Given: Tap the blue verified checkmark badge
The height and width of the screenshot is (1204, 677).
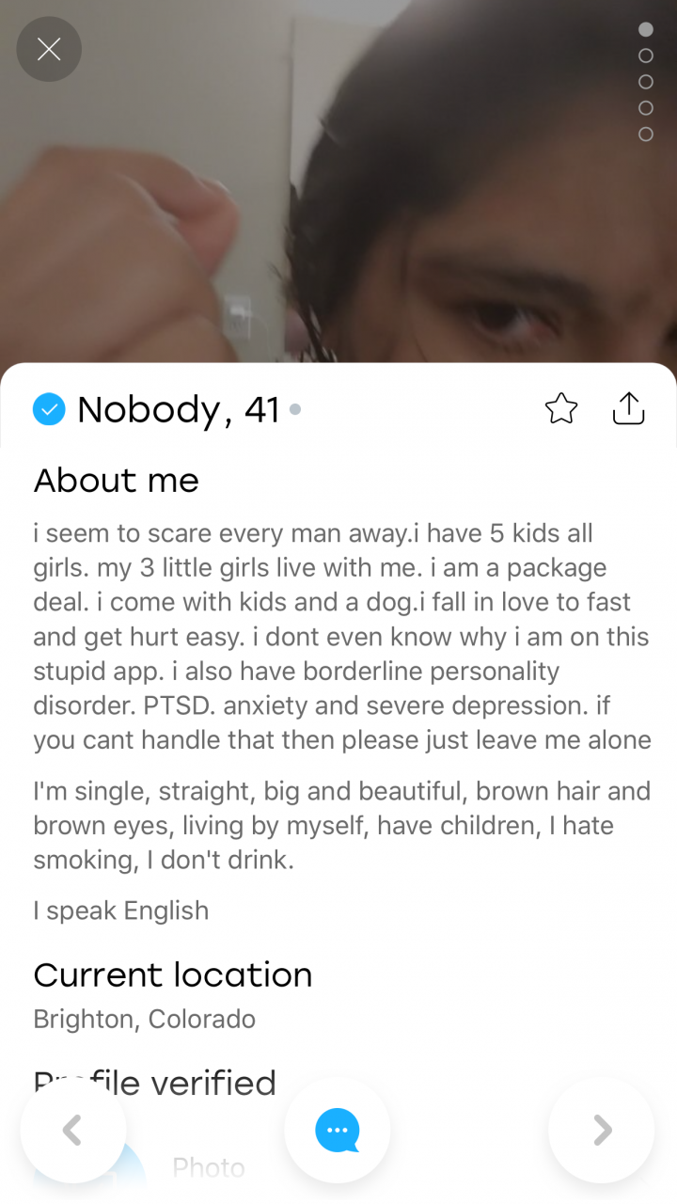Looking at the screenshot, I should tap(49, 409).
